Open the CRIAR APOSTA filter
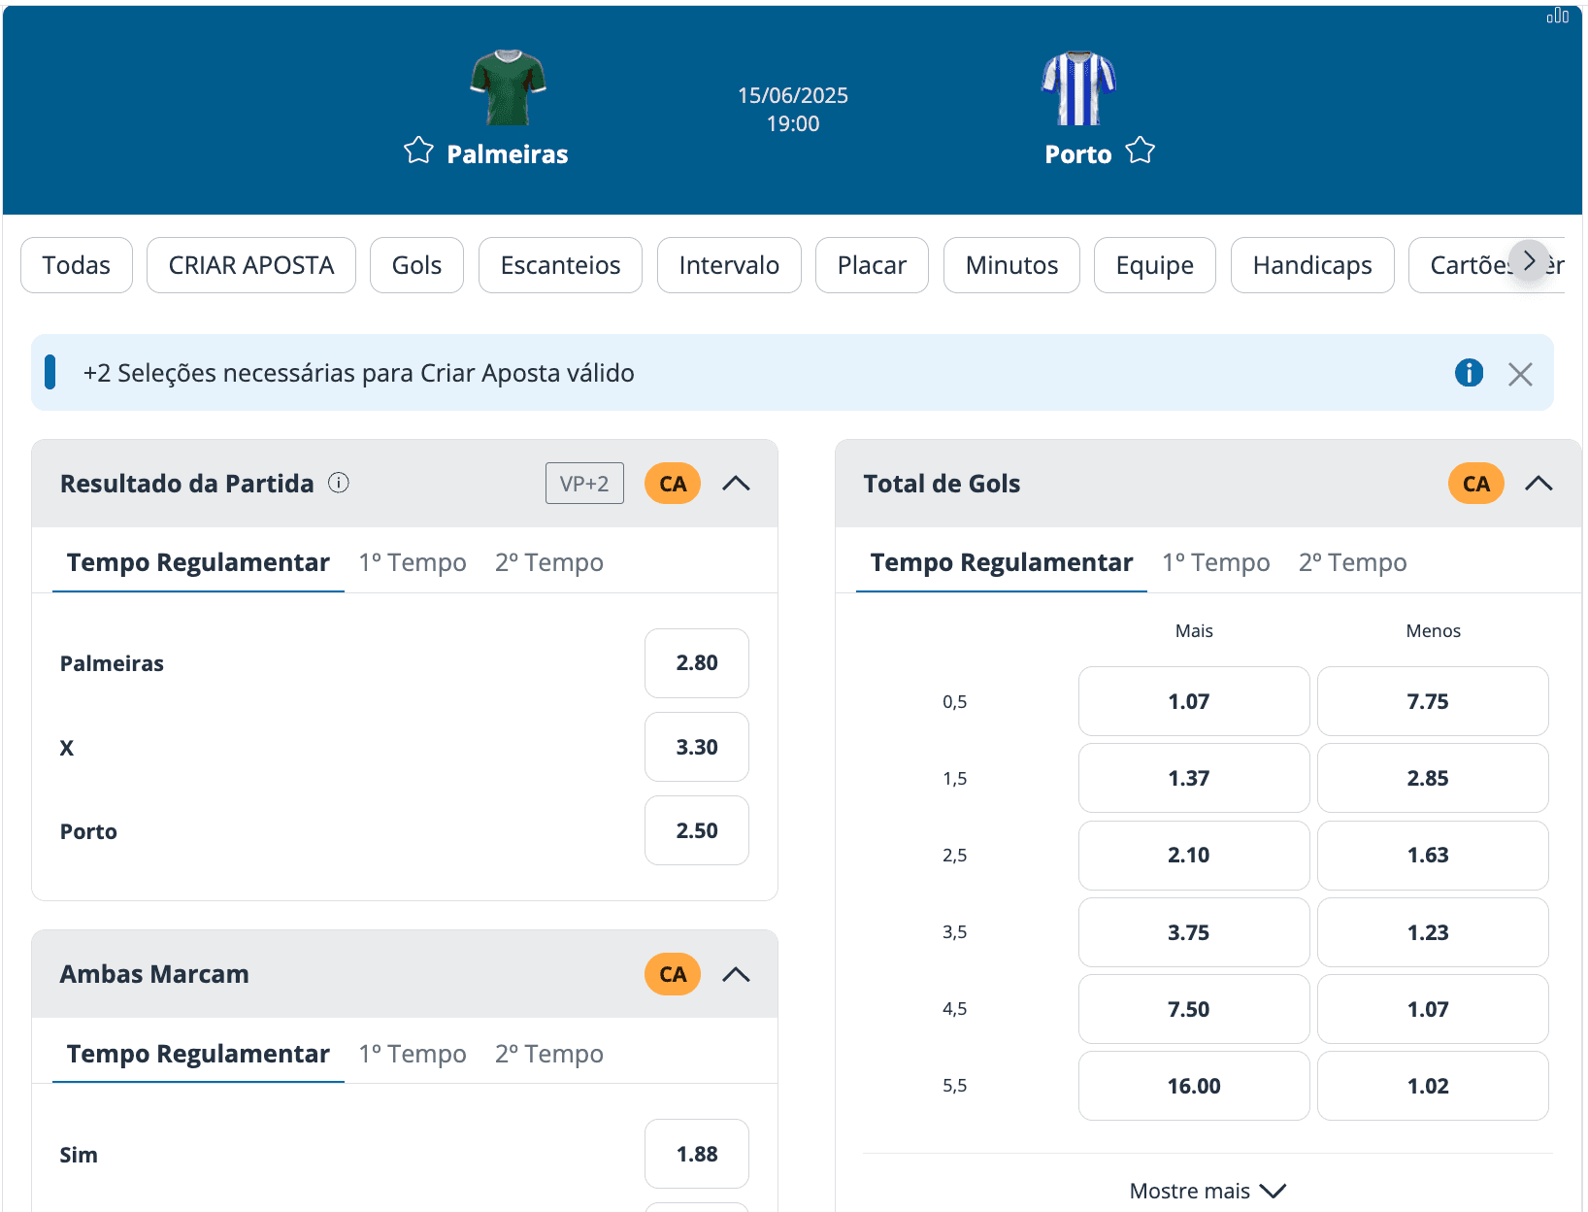The image size is (1588, 1212). 251,265
